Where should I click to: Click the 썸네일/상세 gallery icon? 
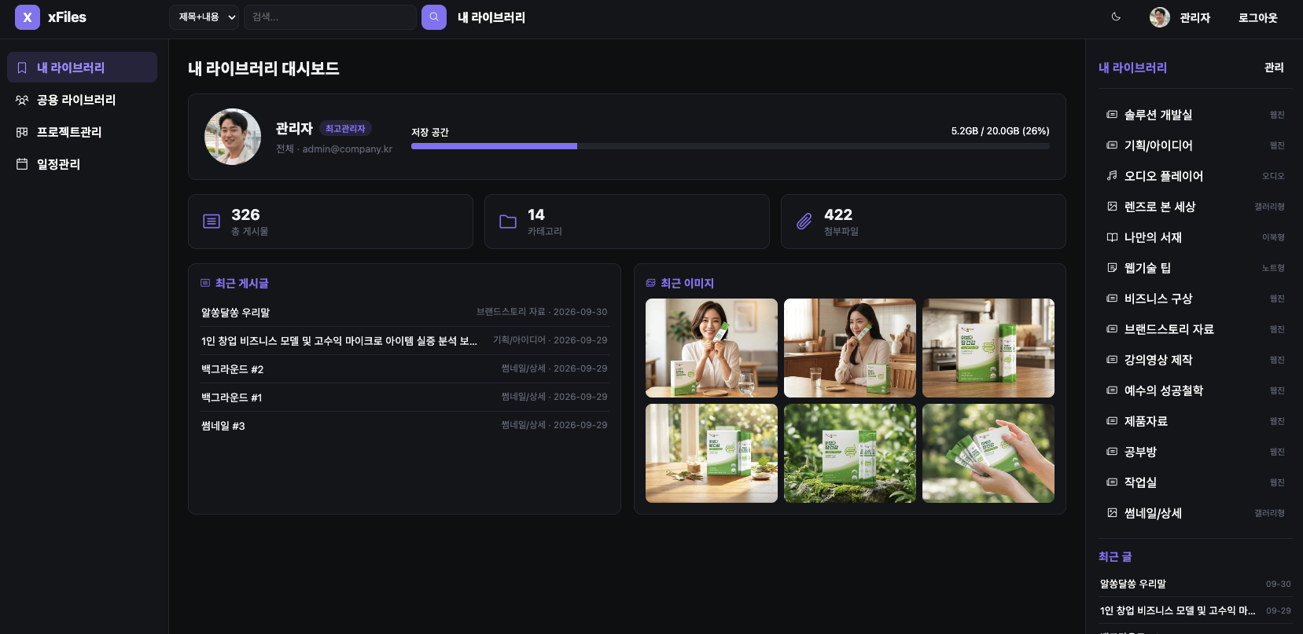pos(1112,513)
